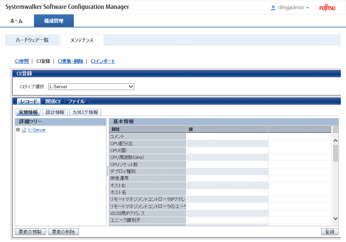Viewport: 346px width, 242px height.
Task: Click the attribute table scrollbar thumb
Action: (335, 153)
